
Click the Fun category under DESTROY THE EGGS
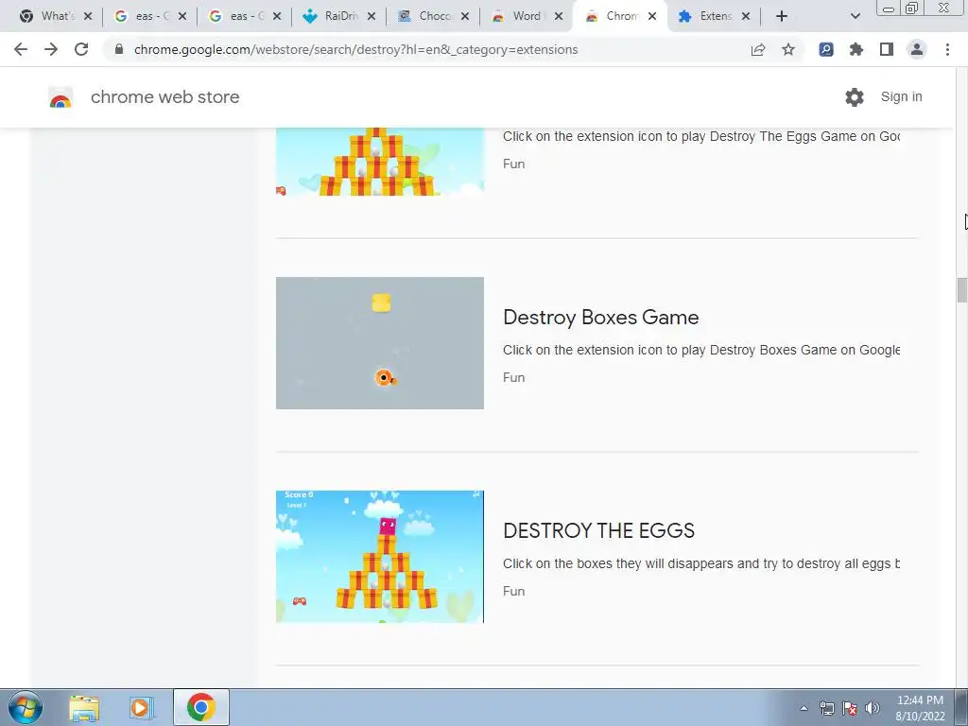(x=513, y=591)
